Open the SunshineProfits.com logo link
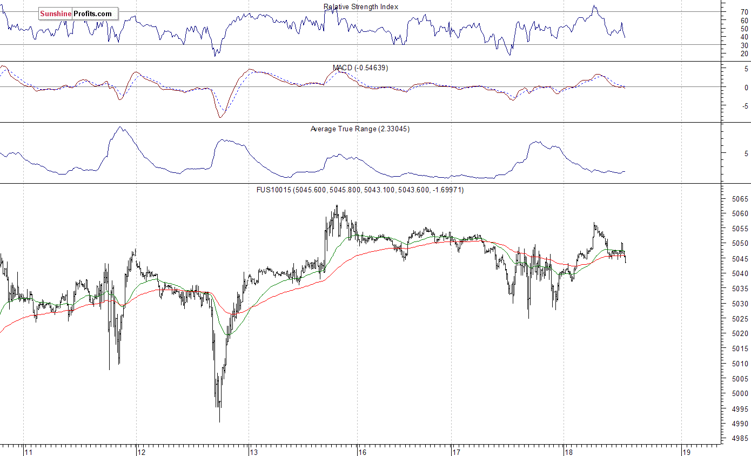This screenshot has height=456, width=751. coord(78,14)
